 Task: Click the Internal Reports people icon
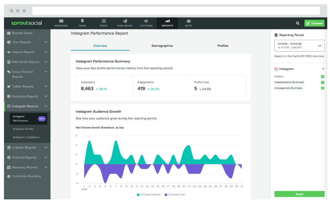coord(9,52)
